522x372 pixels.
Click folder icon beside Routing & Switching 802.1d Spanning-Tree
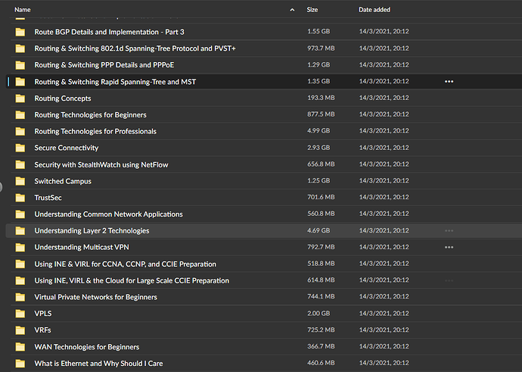pos(20,48)
